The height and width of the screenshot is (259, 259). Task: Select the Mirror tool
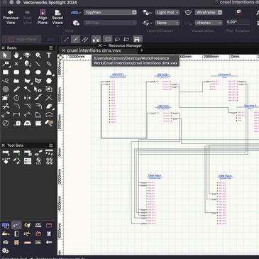[27, 98]
